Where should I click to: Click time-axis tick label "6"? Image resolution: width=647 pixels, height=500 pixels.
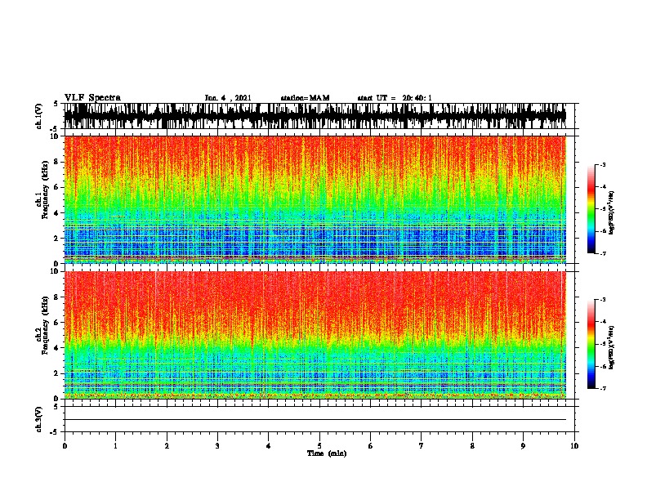tap(371, 446)
